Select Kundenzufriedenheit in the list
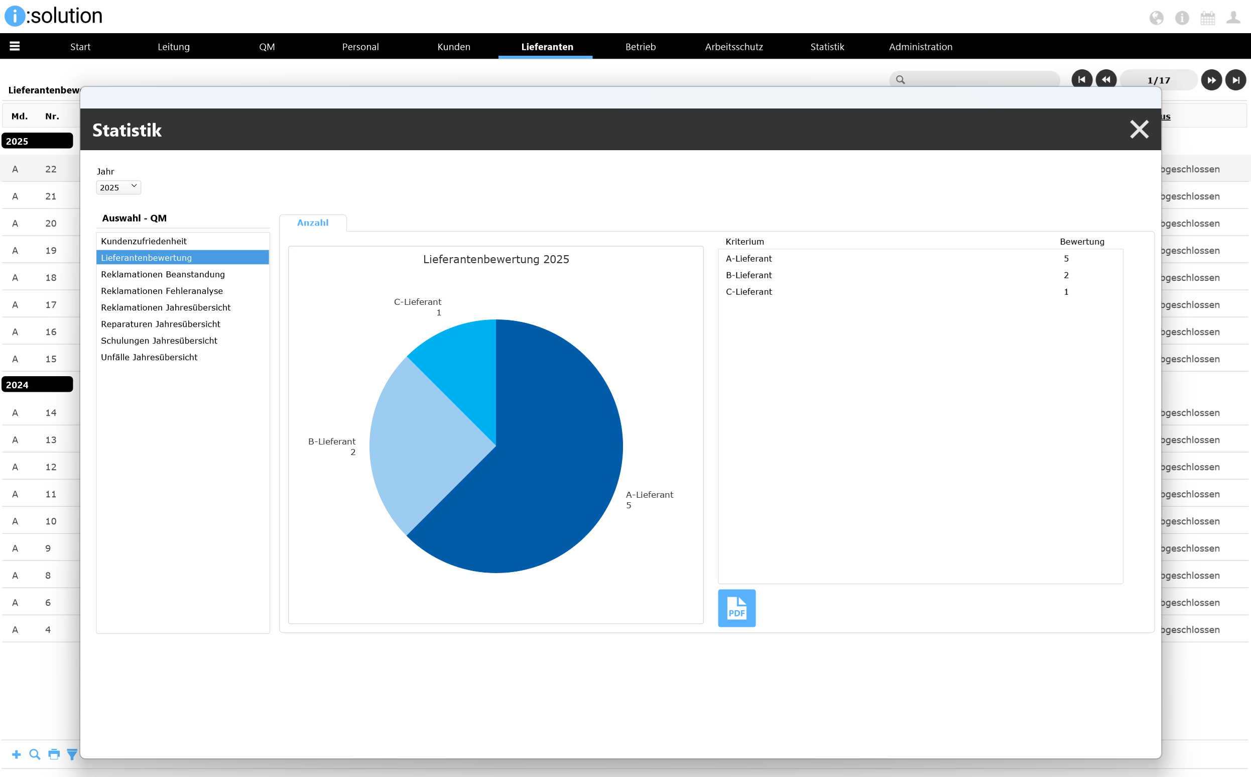The image size is (1251, 777). point(144,241)
